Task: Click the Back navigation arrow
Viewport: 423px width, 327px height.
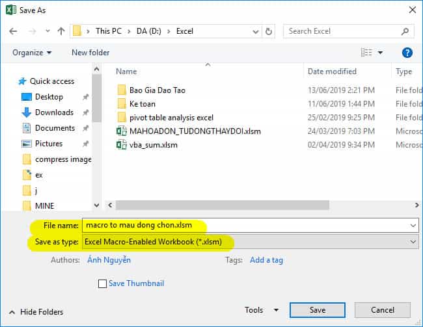Action: click(x=13, y=31)
